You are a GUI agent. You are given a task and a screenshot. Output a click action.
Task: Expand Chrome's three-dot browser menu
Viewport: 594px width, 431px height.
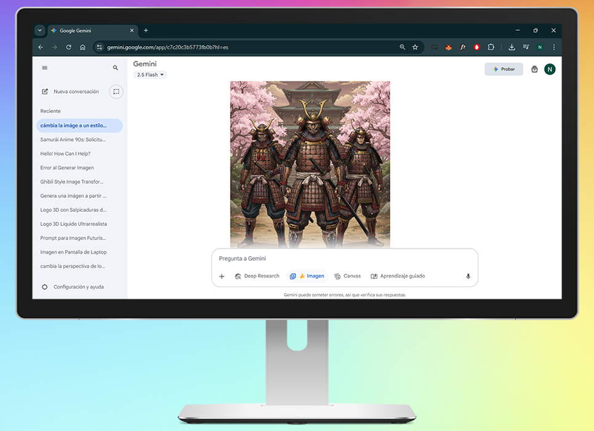point(553,47)
